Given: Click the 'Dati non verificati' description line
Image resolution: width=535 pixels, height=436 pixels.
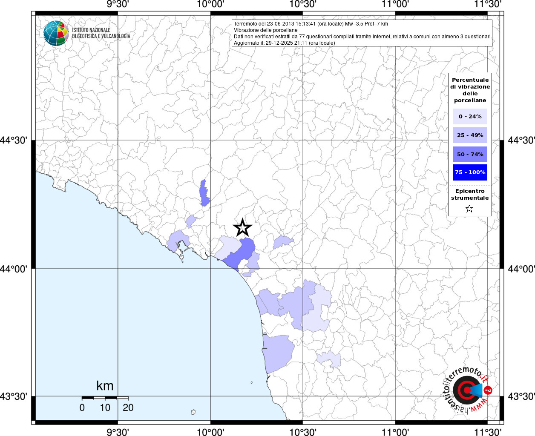Looking at the screenshot, I should tap(362, 37).
